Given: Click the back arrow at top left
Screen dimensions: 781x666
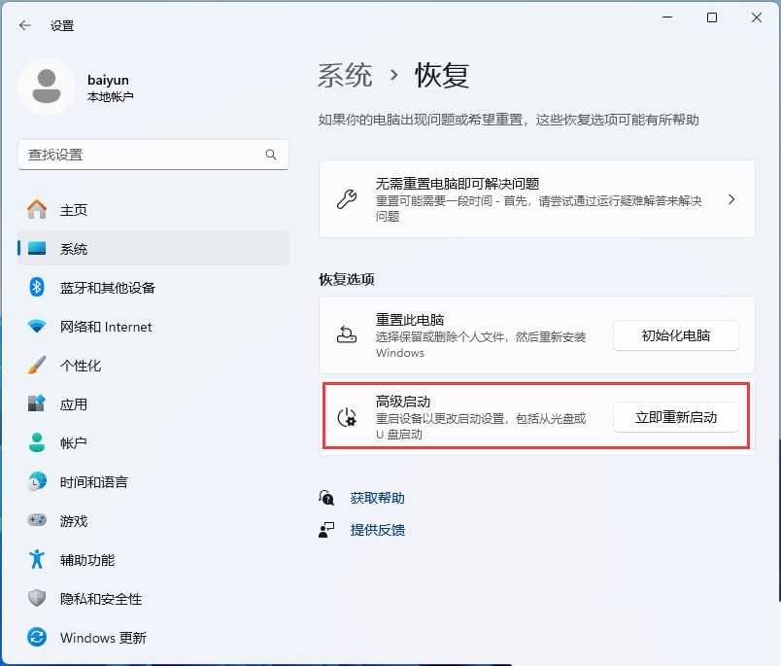Looking at the screenshot, I should 25,26.
